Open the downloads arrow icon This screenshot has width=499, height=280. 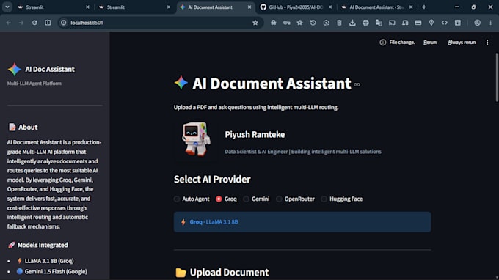coord(352,23)
